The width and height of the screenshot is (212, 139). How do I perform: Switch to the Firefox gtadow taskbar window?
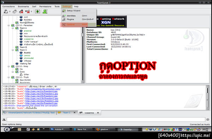[x=105, y=129]
